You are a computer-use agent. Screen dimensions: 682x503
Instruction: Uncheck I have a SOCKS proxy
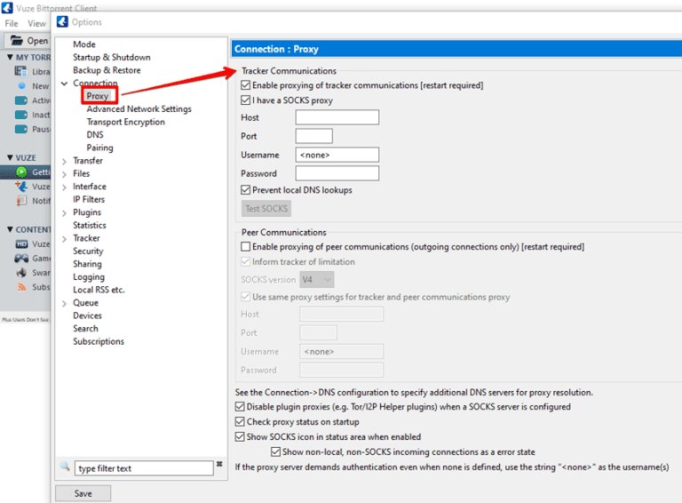[246, 100]
